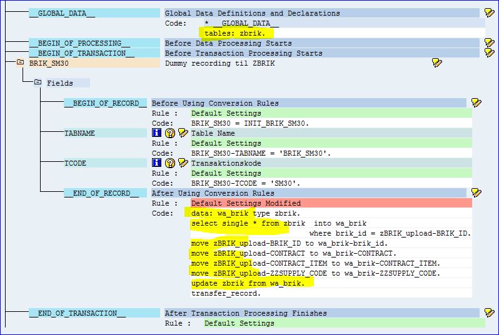Click edit pencil icon beside Dummy recording til ZBRIK

coord(437,62)
